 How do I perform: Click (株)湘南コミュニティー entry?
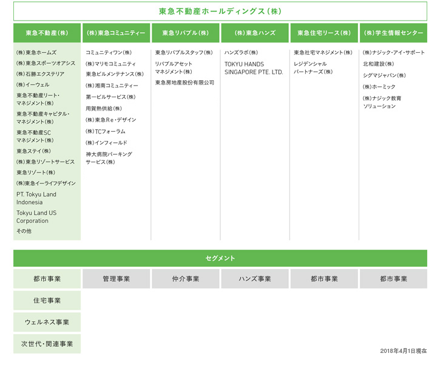[112, 86]
